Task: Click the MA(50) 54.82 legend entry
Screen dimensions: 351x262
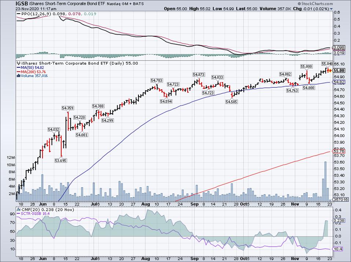Action: click(x=32, y=68)
